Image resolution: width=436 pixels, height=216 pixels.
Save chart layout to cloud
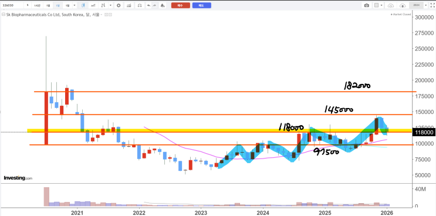(x=403, y=5)
